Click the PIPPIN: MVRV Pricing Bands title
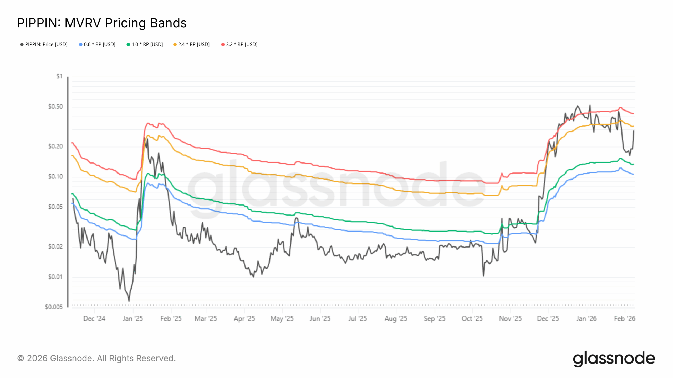This screenshot has width=673, height=378. pyautogui.click(x=102, y=23)
